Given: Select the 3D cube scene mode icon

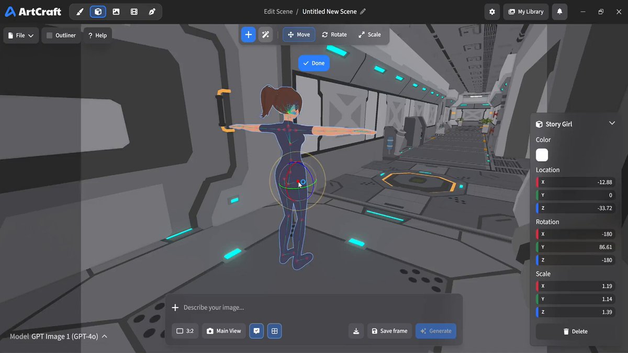Looking at the screenshot, I should pyautogui.click(x=98, y=12).
